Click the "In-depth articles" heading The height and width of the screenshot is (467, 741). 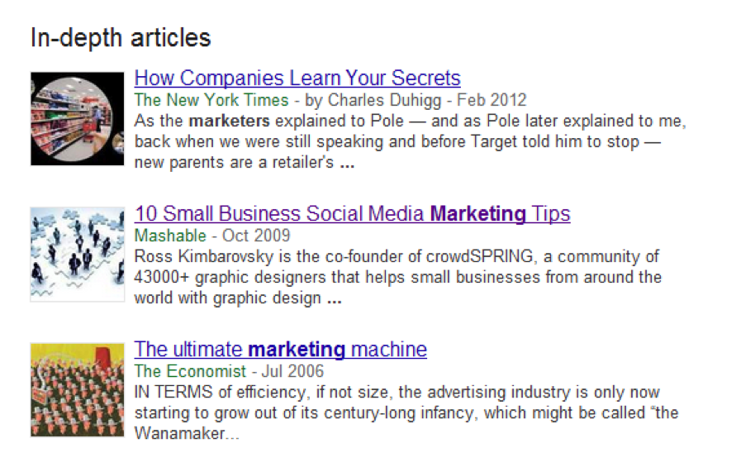pyautogui.click(x=121, y=37)
